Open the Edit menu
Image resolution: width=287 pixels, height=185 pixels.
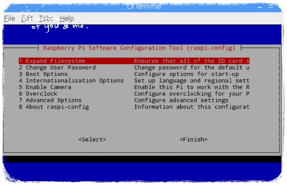click(27, 18)
